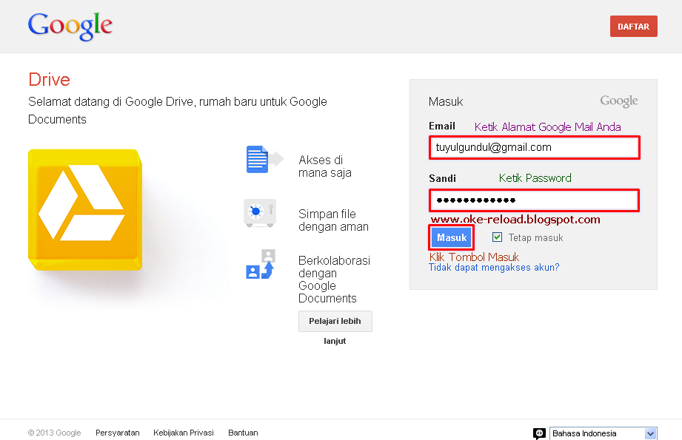Click the Simpan file dengan aman text
The height and width of the screenshot is (440, 682).
pyautogui.click(x=334, y=220)
